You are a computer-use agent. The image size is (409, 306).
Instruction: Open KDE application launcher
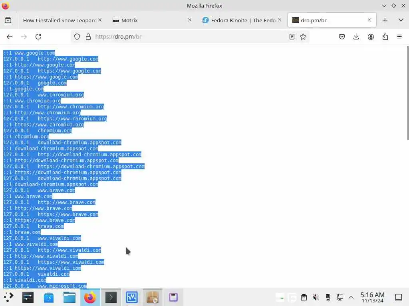tap(9, 297)
